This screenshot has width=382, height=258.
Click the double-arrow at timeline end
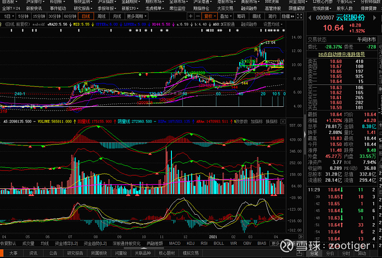click(x=301, y=237)
